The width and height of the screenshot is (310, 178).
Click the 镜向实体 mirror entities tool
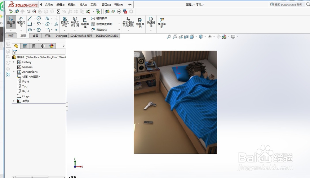[x=99, y=18]
